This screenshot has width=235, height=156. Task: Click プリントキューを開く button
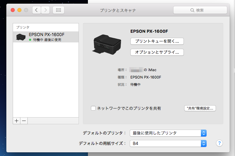157,41
